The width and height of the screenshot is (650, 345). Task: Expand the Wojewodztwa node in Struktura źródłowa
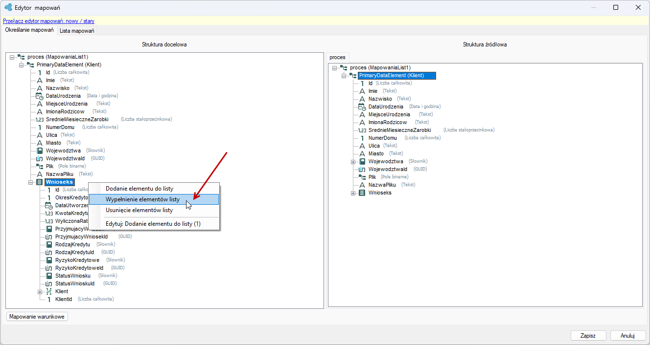(353, 161)
